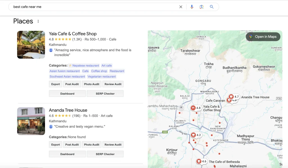Open the Places three-dot menu

point(38,21)
